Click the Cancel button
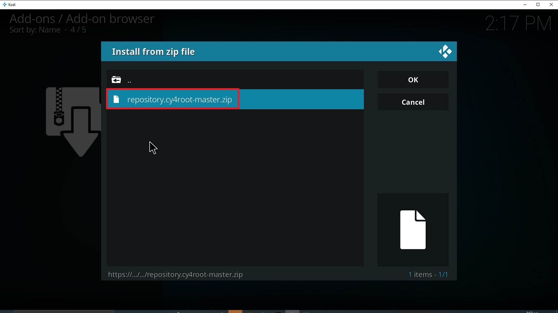The height and width of the screenshot is (313, 558). click(x=413, y=102)
